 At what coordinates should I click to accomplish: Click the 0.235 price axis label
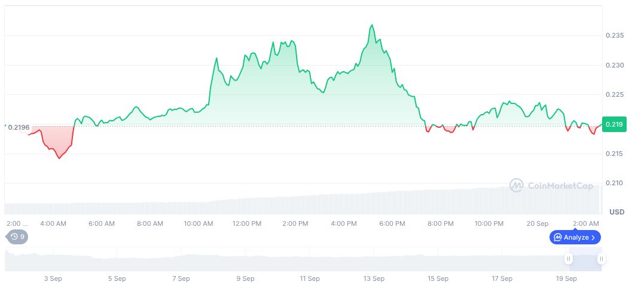tap(615, 36)
